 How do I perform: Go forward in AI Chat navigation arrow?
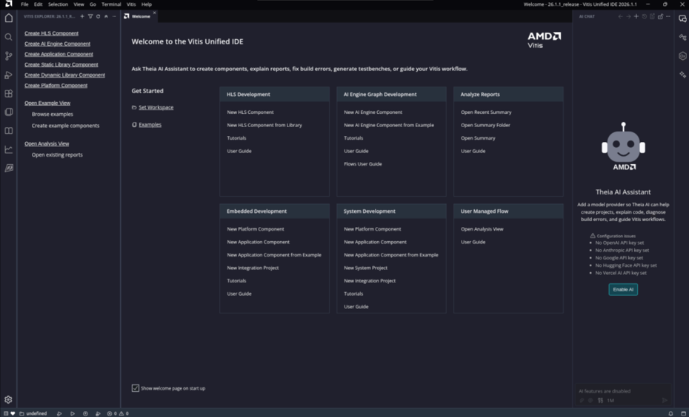[628, 16]
